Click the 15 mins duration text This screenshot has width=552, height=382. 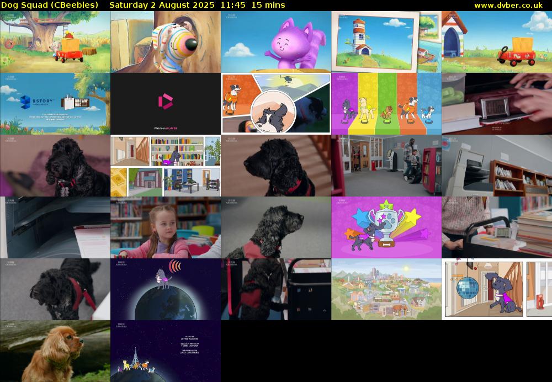tap(268, 5)
